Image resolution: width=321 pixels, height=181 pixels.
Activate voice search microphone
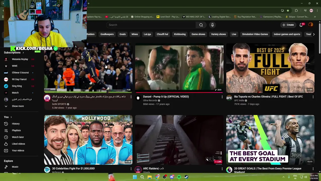click(212, 25)
